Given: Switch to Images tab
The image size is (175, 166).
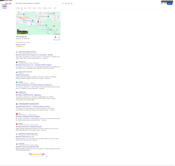Looking at the screenshot, I should (34, 8).
